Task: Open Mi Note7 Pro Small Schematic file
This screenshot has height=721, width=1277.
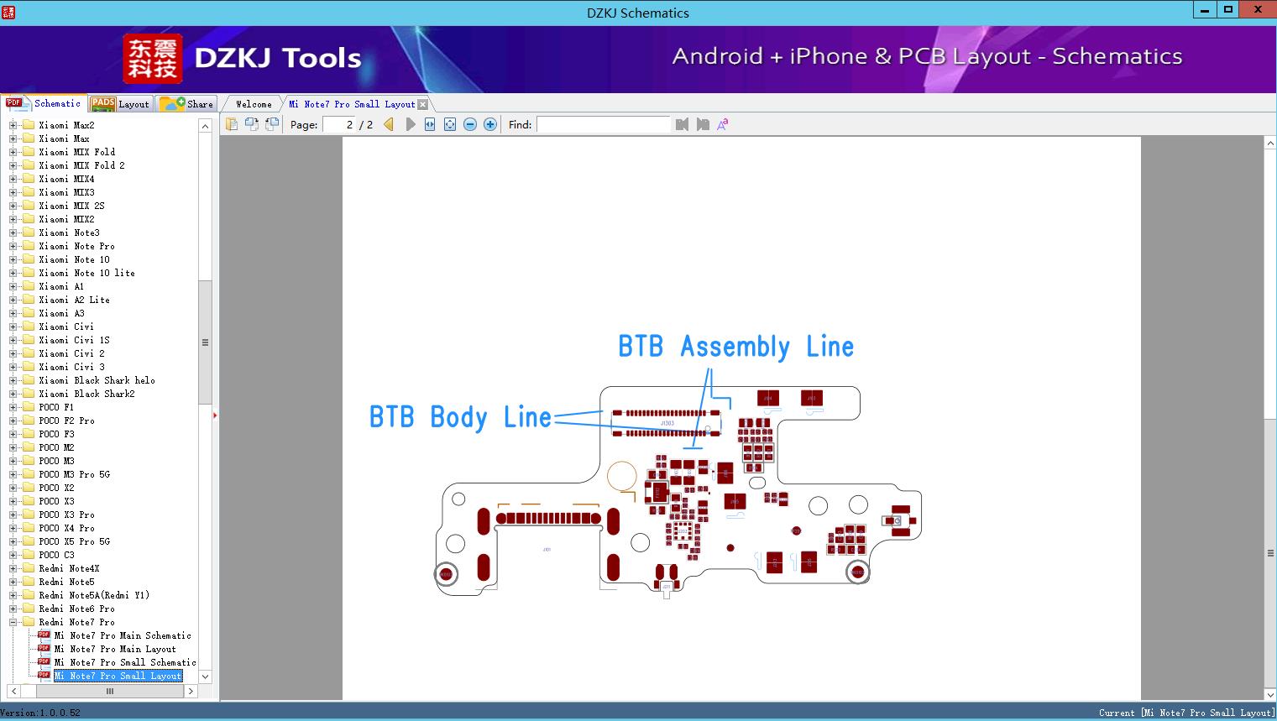Action: (x=125, y=662)
